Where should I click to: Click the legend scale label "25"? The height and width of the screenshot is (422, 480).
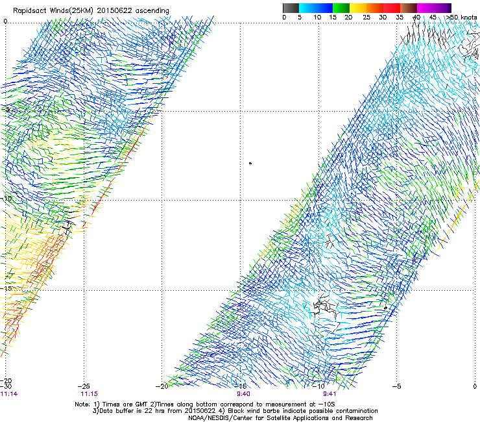[x=366, y=17]
